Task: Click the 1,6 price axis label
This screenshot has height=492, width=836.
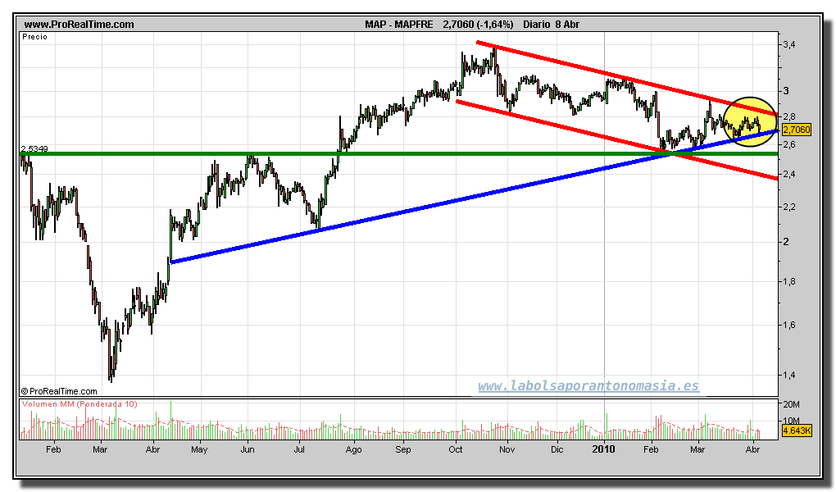Action: [x=789, y=325]
